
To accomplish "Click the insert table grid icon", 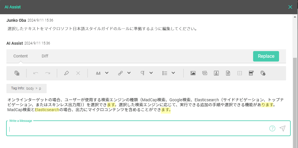I will pos(240,73).
